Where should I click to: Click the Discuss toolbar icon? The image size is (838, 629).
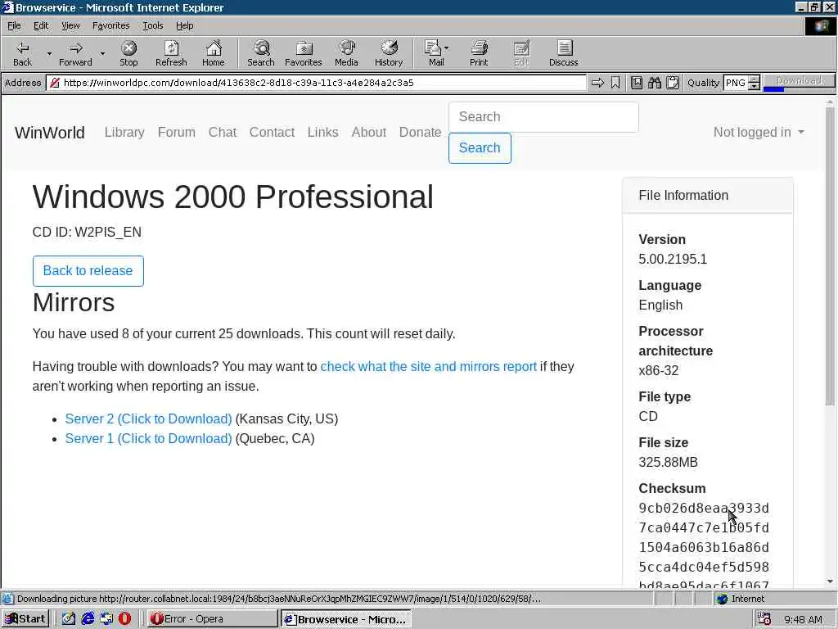(563, 53)
